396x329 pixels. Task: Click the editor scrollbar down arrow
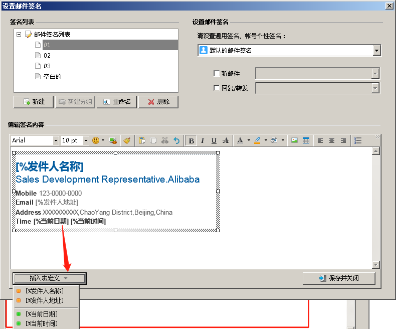pos(376,265)
